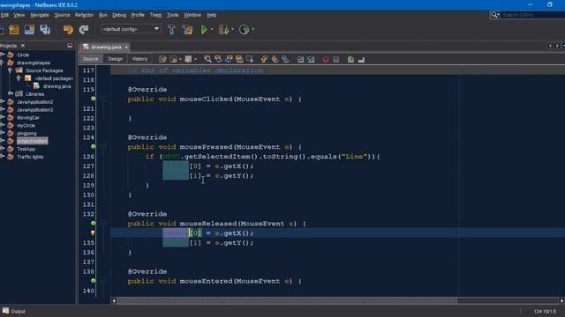Click the Uncomment editor toolbar icon

pos(361,59)
